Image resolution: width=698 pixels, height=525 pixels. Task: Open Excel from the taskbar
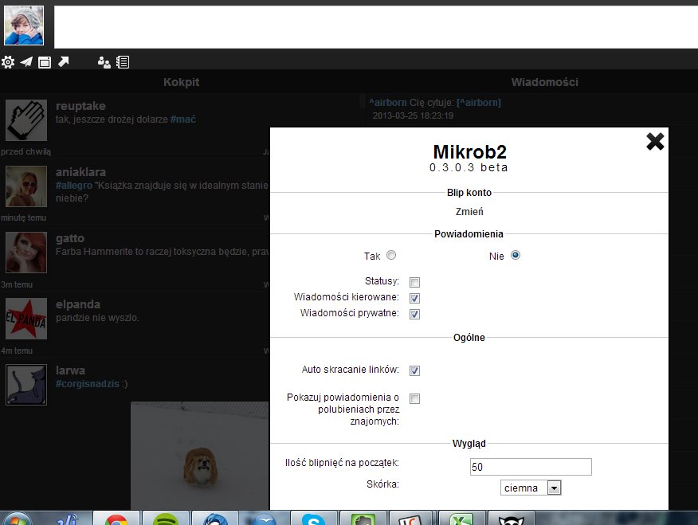(461, 519)
